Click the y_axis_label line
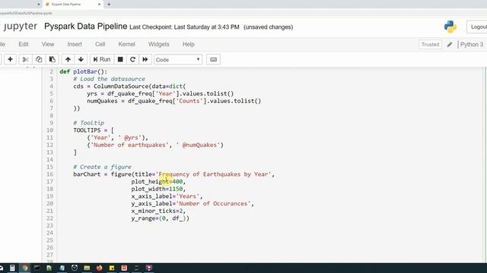The width and height of the screenshot is (487, 273). (x=193, y=204)
